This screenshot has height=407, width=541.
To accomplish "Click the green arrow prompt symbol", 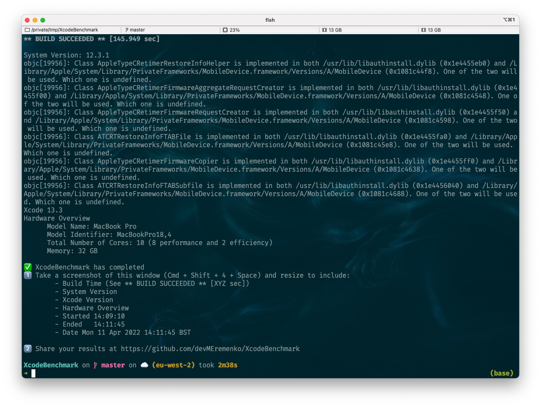I will click(x=25, y=373).
